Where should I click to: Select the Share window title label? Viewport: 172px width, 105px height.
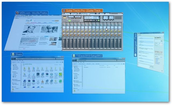click(17, 54)
